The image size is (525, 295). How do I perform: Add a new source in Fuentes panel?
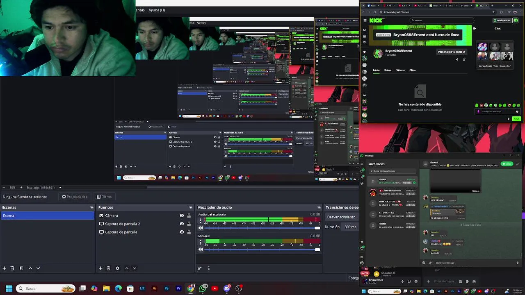coord(100,268)
